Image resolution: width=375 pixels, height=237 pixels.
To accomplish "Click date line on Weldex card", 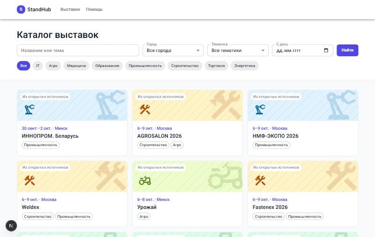I will click(39, 200).
